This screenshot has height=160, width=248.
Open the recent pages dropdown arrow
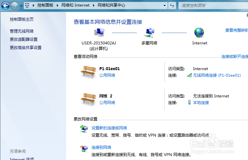coord(21,6)
